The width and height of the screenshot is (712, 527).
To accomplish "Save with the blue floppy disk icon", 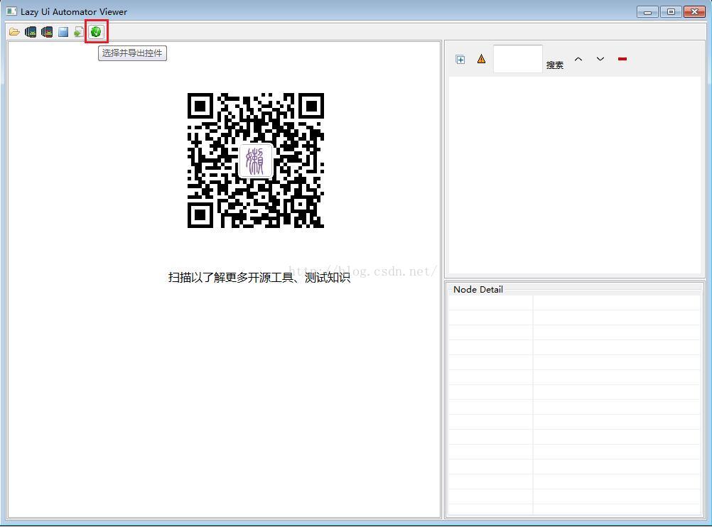I will pos(63,32).
